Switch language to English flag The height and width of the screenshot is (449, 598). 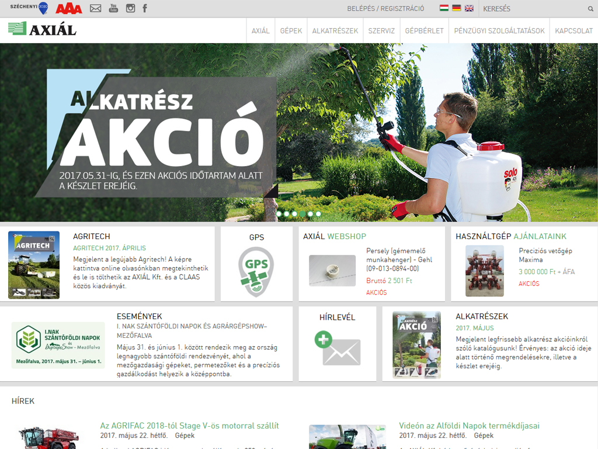469,8
